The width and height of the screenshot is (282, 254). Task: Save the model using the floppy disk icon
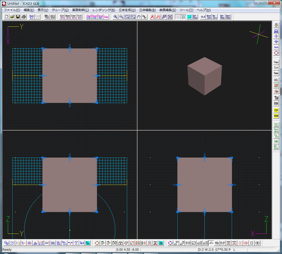(x=18, y=17)
